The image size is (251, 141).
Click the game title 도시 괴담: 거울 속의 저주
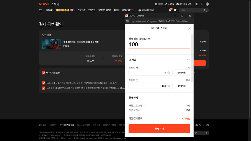pos(81,42)
